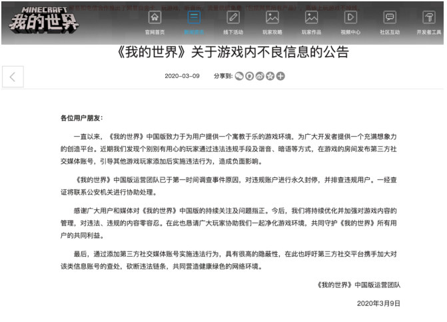447x322 pixels.
Task: Click the line ending 一经查
Action: [x=235, y=180]
